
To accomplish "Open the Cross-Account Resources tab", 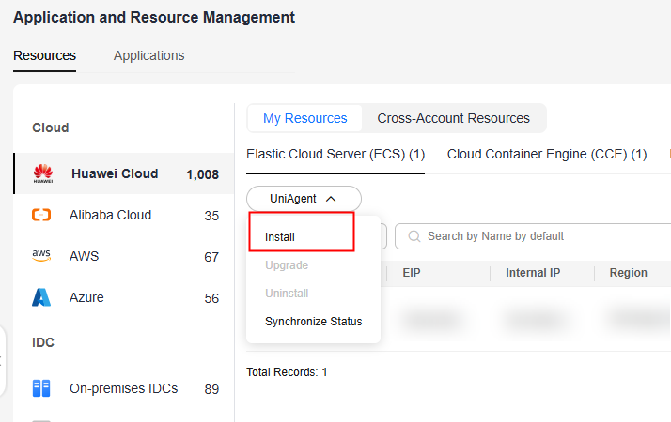I will point(453,118).
